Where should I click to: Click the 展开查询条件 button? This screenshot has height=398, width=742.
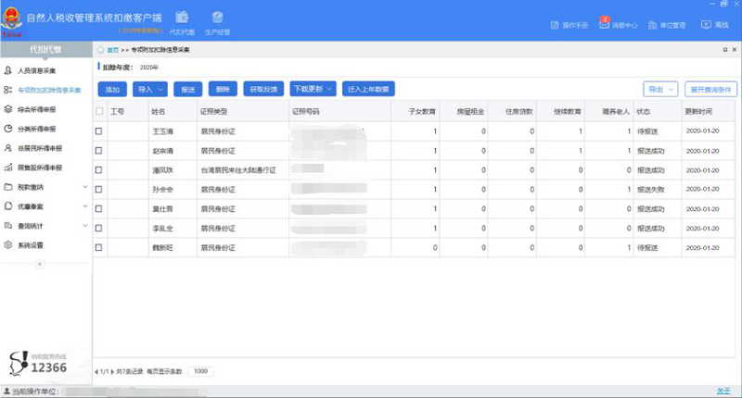710,90
